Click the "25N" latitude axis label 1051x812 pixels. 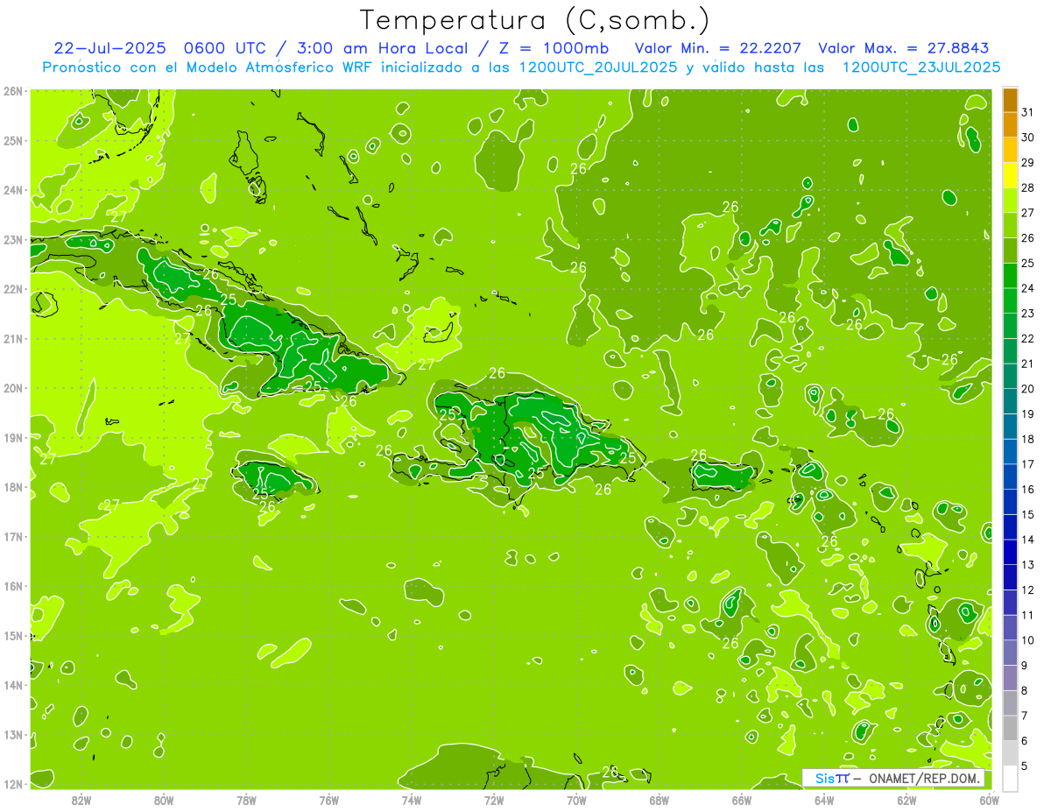pyautogui.click(x=13, y=141)
